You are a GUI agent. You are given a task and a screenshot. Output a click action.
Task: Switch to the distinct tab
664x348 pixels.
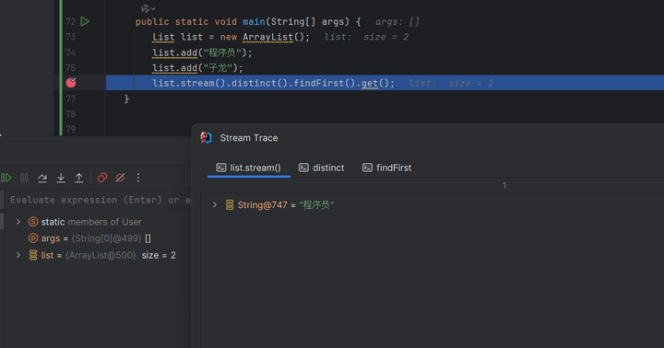coord(322,168)
